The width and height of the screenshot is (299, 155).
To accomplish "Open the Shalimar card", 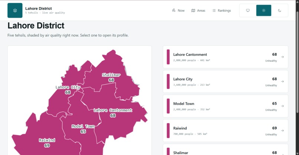I will [x=226, y=149].
